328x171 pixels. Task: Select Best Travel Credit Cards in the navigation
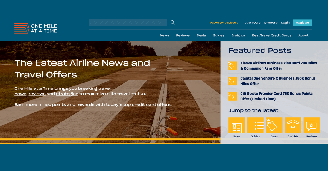272,35
